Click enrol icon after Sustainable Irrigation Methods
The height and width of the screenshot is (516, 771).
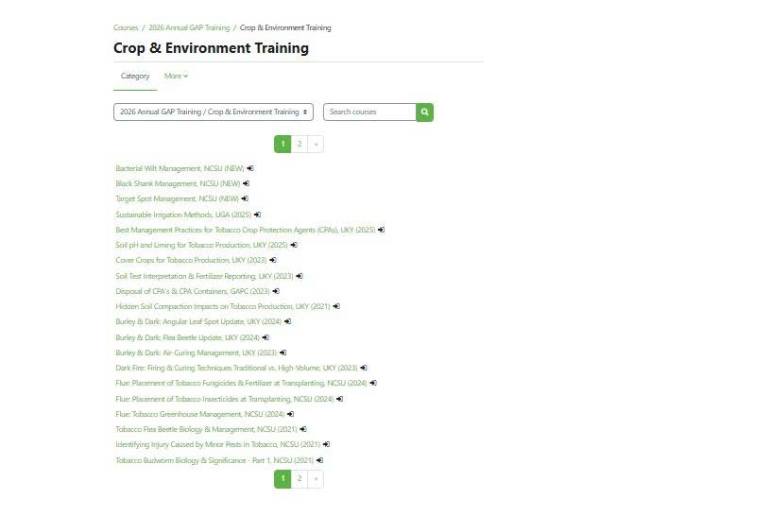[x=257, y=215]
